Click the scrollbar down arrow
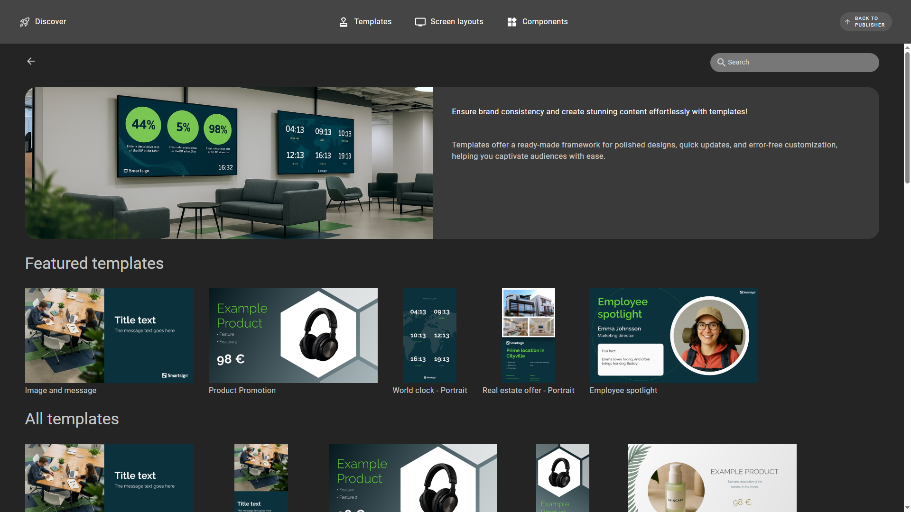This screenshot has height=512, width=911. tap(907, 508)
